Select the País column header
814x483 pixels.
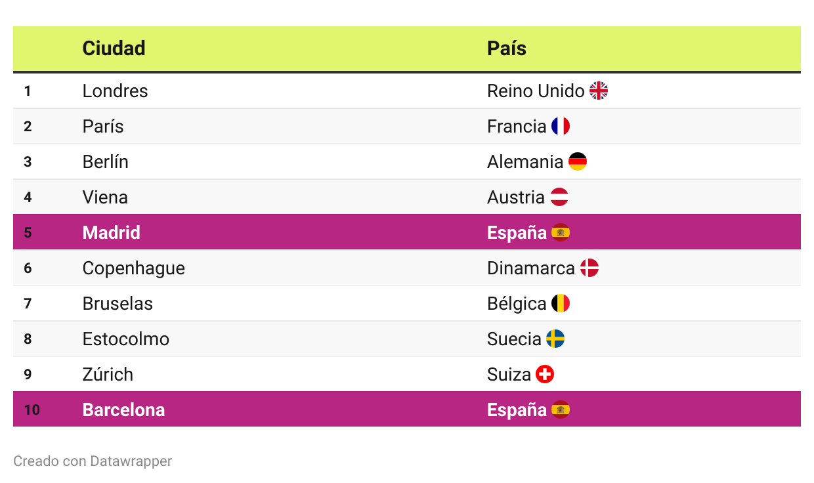507,48
